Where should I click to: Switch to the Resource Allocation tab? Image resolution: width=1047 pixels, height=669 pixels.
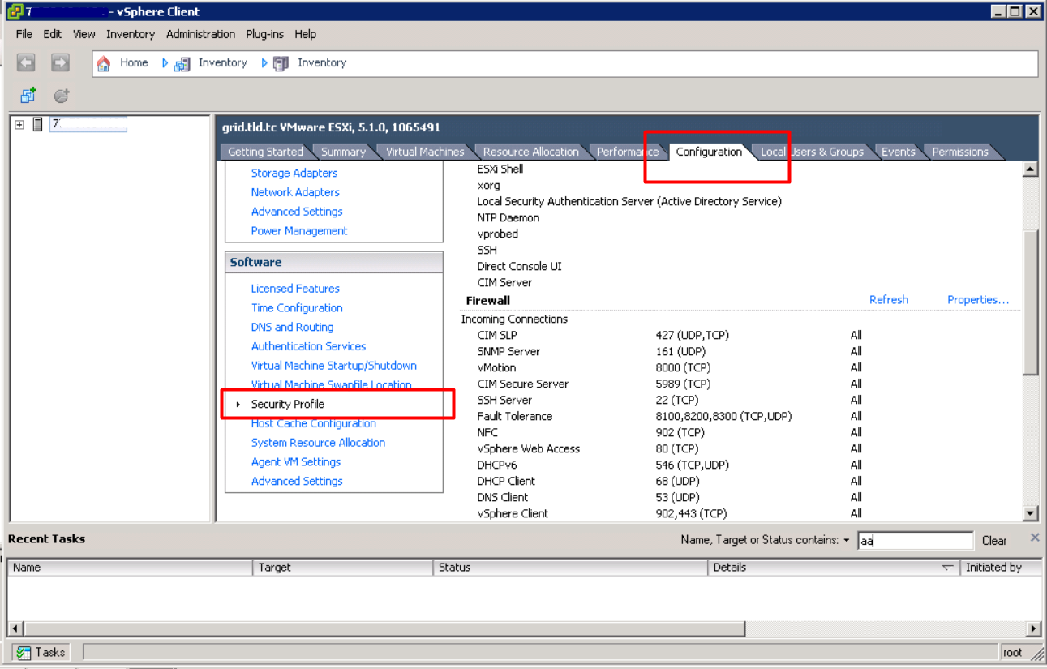pyautogui.click(x=531, y=152)
